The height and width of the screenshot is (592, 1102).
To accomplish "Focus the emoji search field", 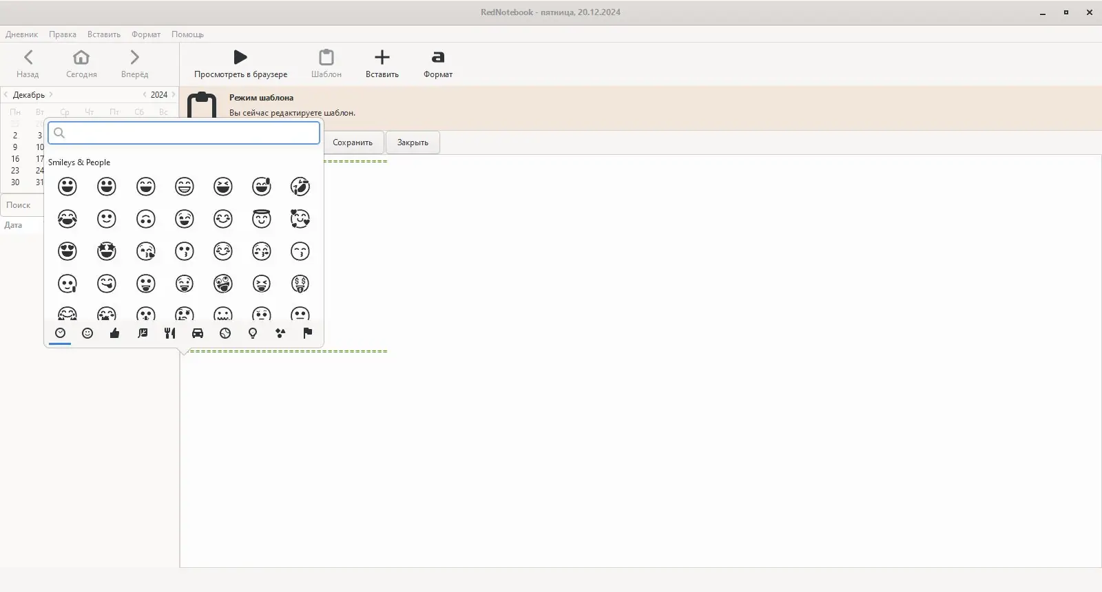I will point(184,133).
